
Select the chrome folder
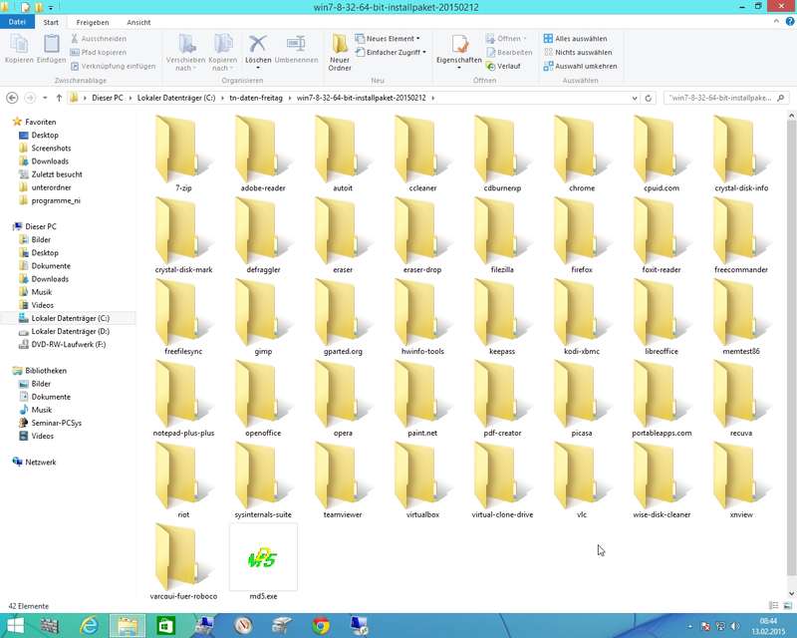[x=582, y=155]
